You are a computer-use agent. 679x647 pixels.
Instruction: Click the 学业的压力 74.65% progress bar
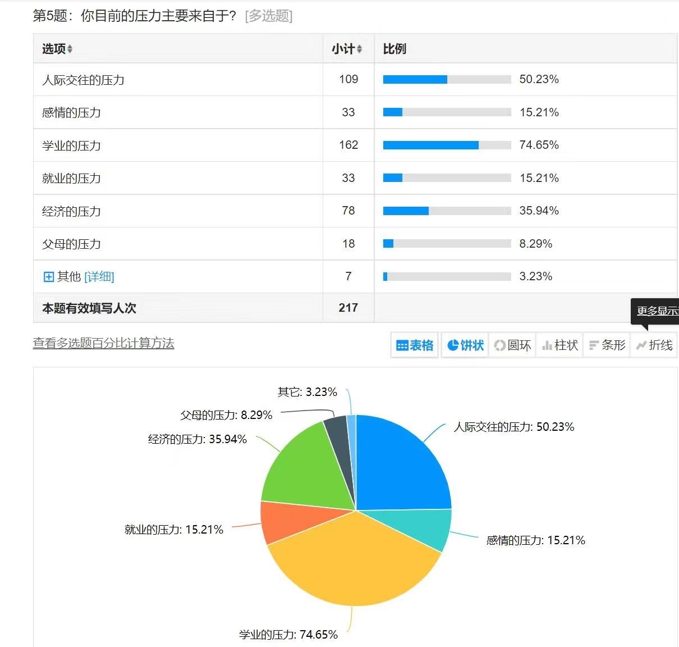coord(447,145)
